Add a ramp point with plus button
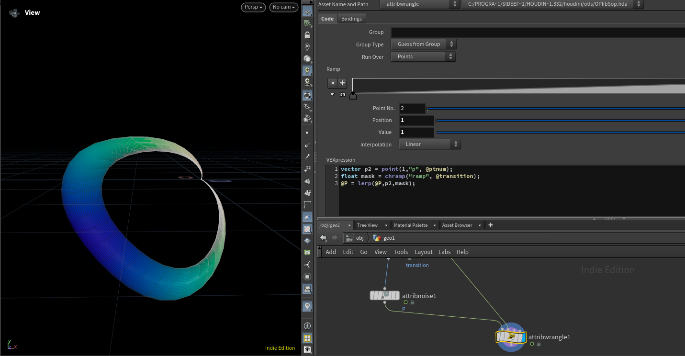The width and height of the screenshot is (685, 356). (x=343, y=83)
